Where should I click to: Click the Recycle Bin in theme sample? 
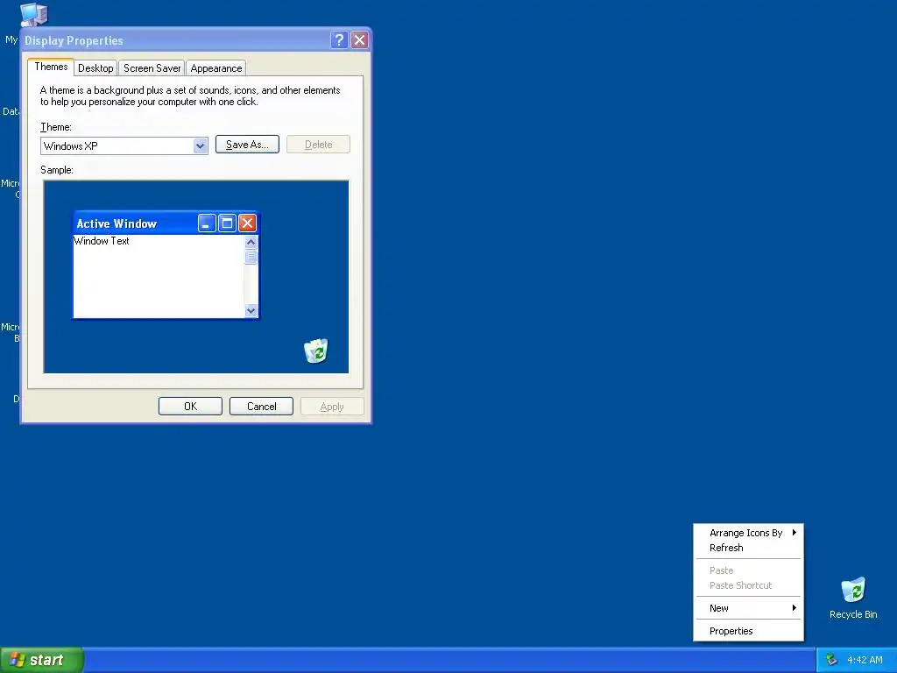(x=315, y=351)
